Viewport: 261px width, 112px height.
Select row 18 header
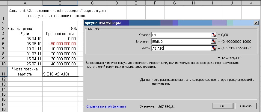click(x=4, y=109)
